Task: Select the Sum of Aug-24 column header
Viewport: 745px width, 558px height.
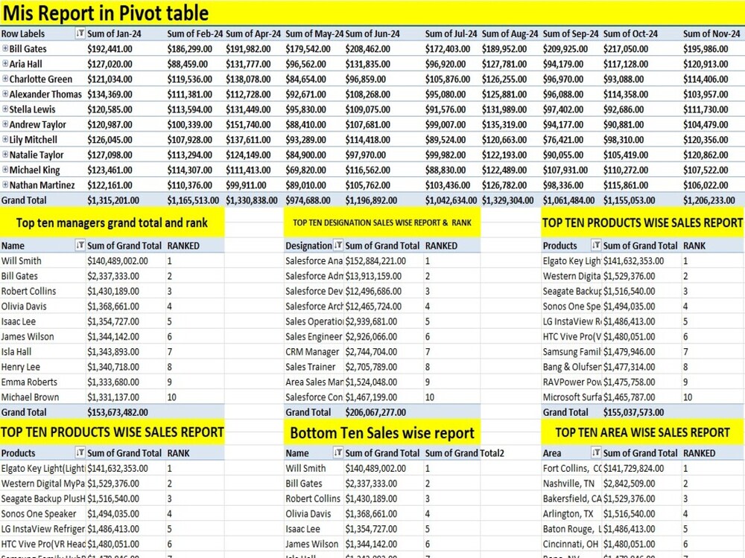Action: 510,33
